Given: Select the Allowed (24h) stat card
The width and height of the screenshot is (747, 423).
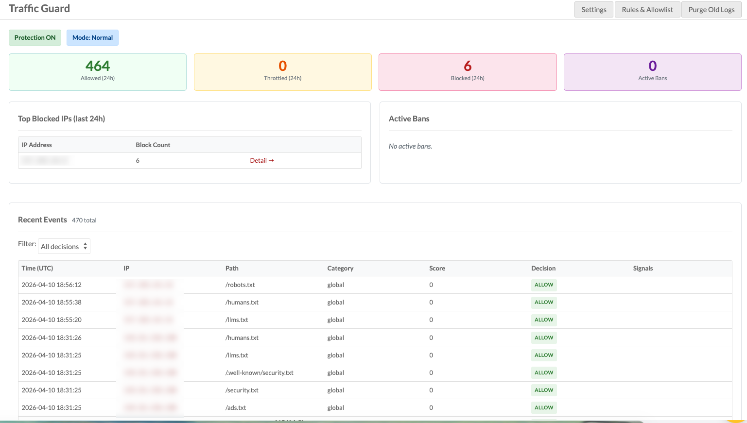Looking at the screenshot, I should pyautogui.click(x=97, y=72).
